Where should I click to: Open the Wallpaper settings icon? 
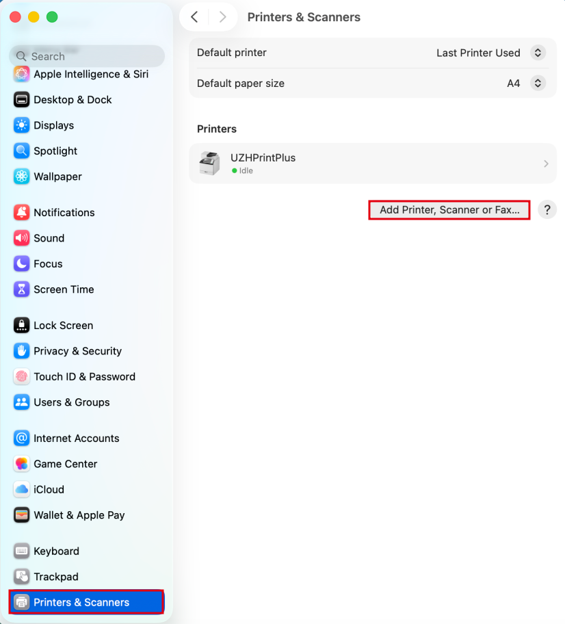tap(22, 177)
